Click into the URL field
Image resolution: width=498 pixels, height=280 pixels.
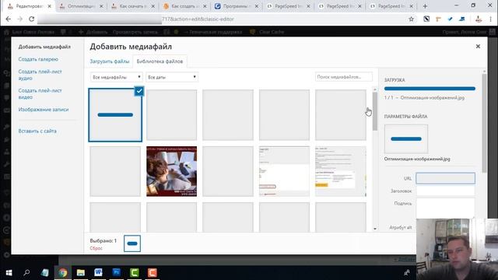pos(446,178)
